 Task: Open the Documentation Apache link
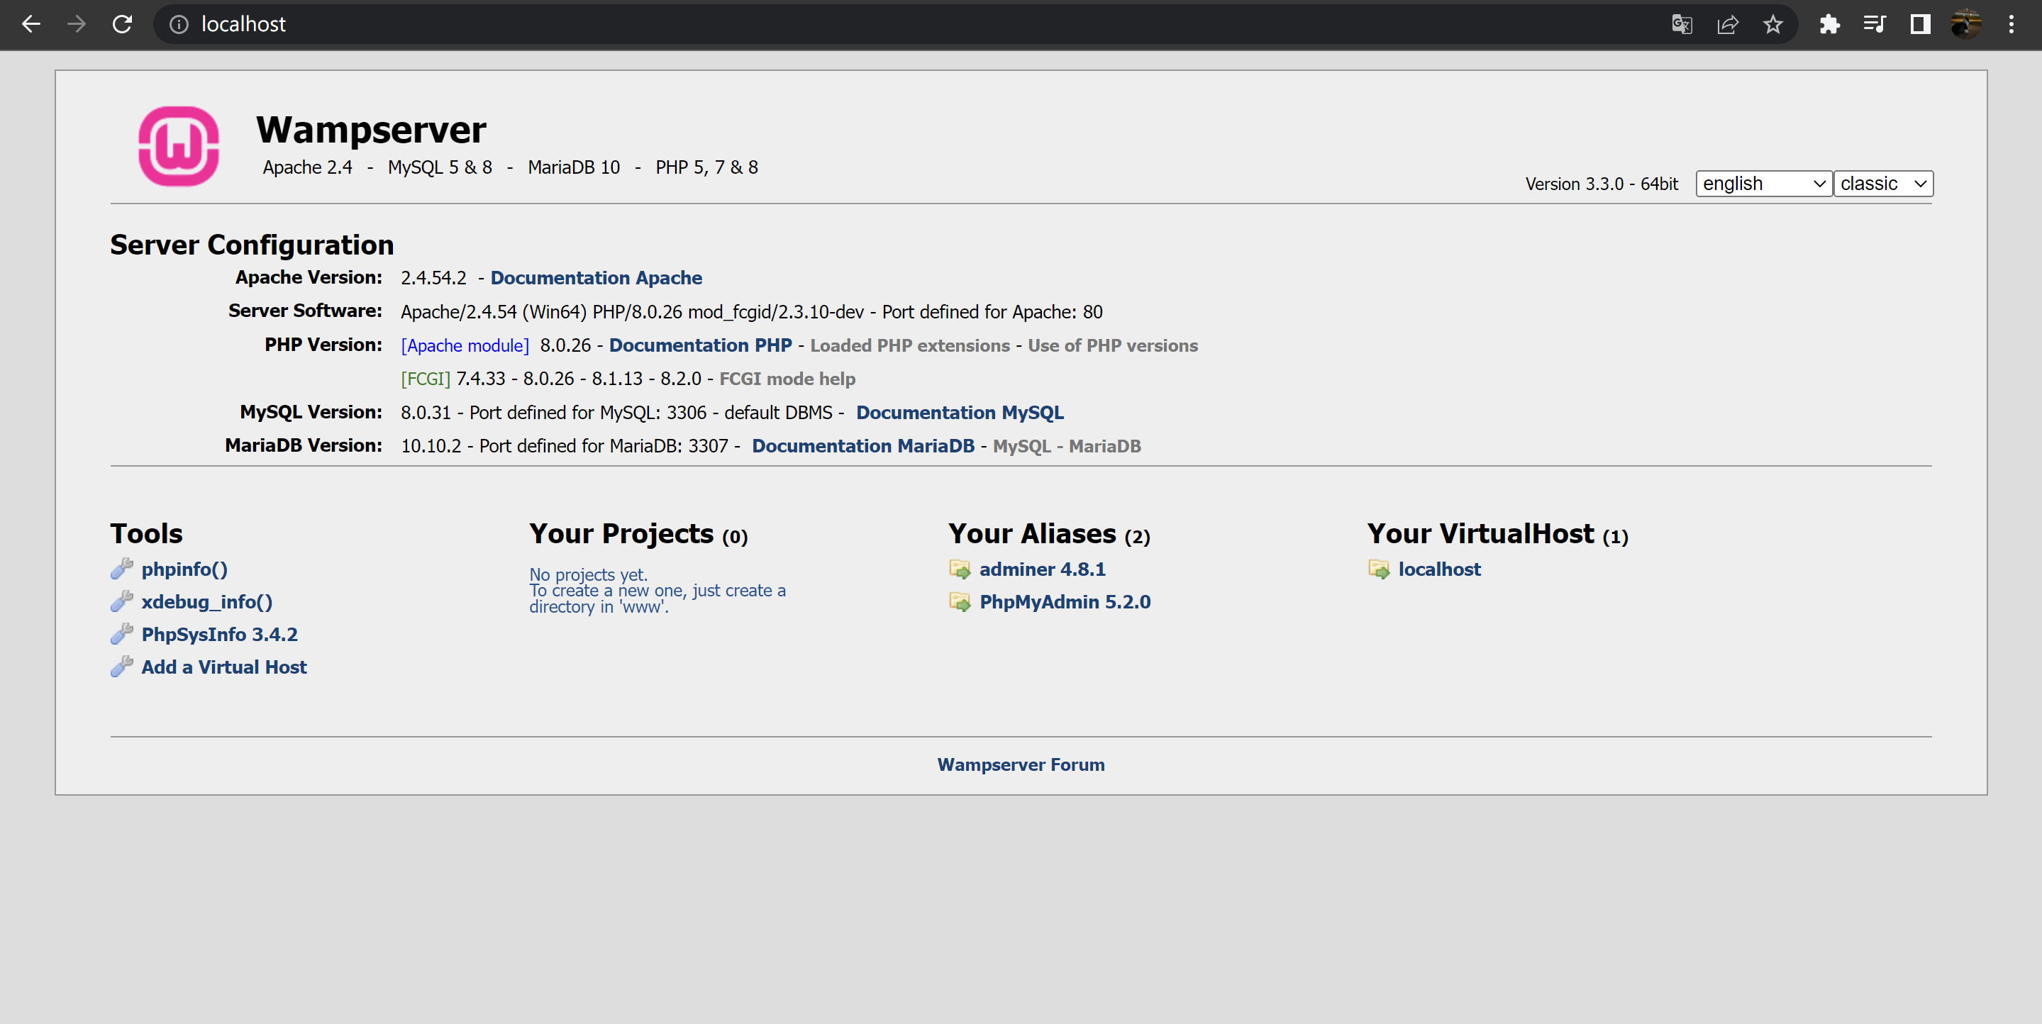[x=596, y=277]
